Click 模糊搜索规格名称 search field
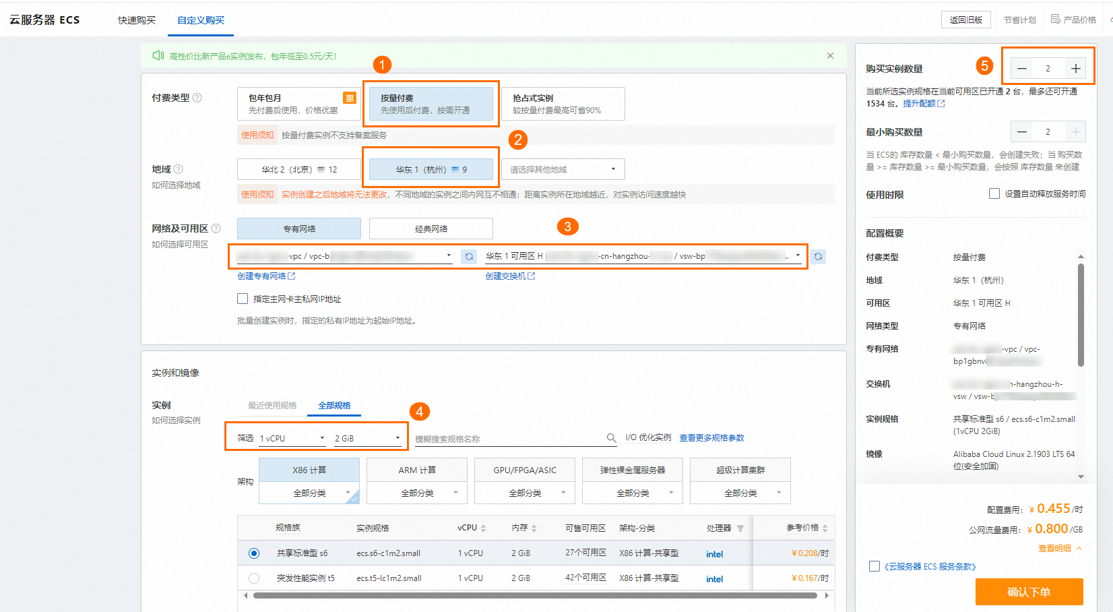The image size is (1113, 612). [509, 439]
